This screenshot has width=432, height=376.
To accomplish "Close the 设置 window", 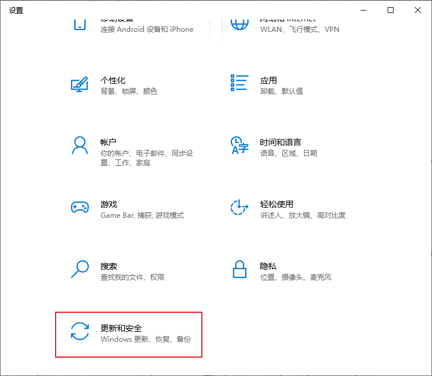I will click(x=418, y=10).
